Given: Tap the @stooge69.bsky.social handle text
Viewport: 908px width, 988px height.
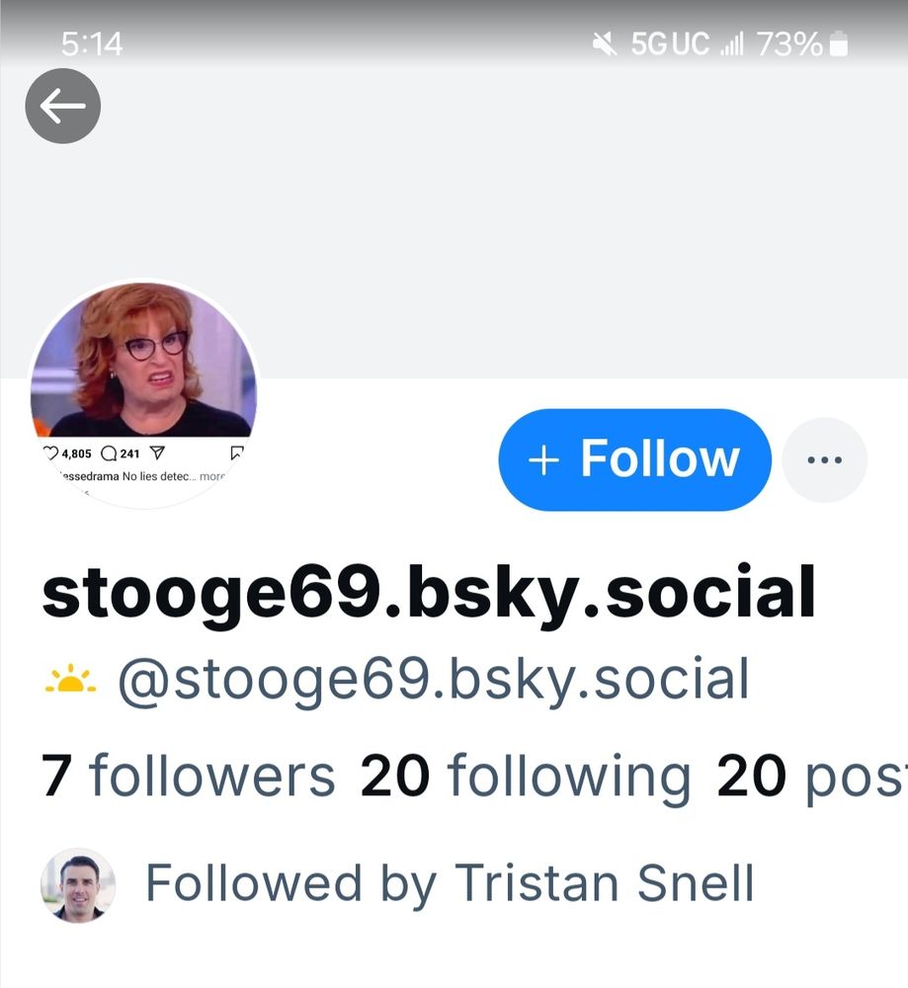Looking at the screenshot, I should tap(434, 680).
